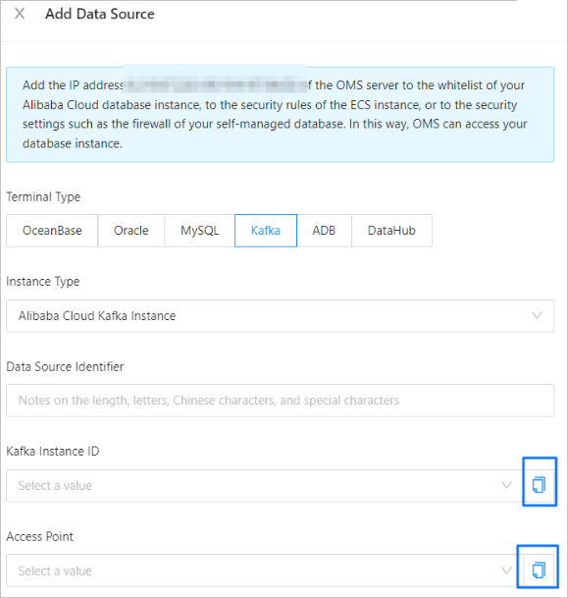Select the Kafka terminal type
The image size is (568, 598).
(266, 231)
